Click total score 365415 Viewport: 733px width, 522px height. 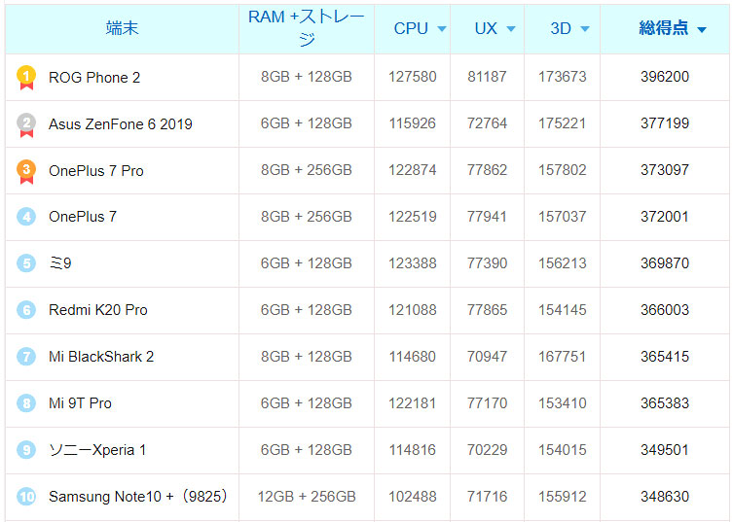point(665,357)
